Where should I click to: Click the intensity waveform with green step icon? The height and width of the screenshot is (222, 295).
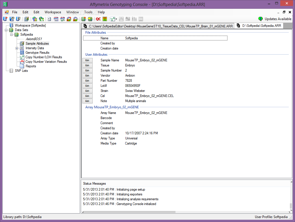coord(62,19)
